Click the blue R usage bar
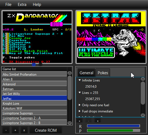The image size is (148, 135). [113, 126]
